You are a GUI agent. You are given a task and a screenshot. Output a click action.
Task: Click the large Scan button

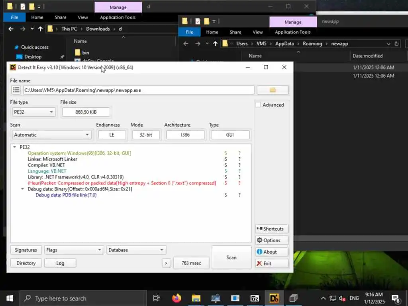click(231, 257)
